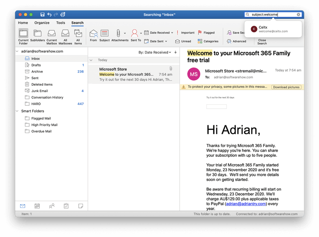Screen dimensions: 319x237
Task: Toggle Flagged filter
Action: click(206, 32)
